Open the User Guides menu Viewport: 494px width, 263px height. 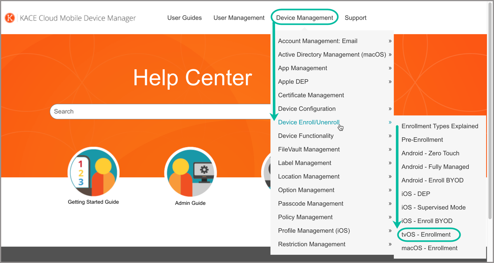pyautogui.click(x=184, y=18)
